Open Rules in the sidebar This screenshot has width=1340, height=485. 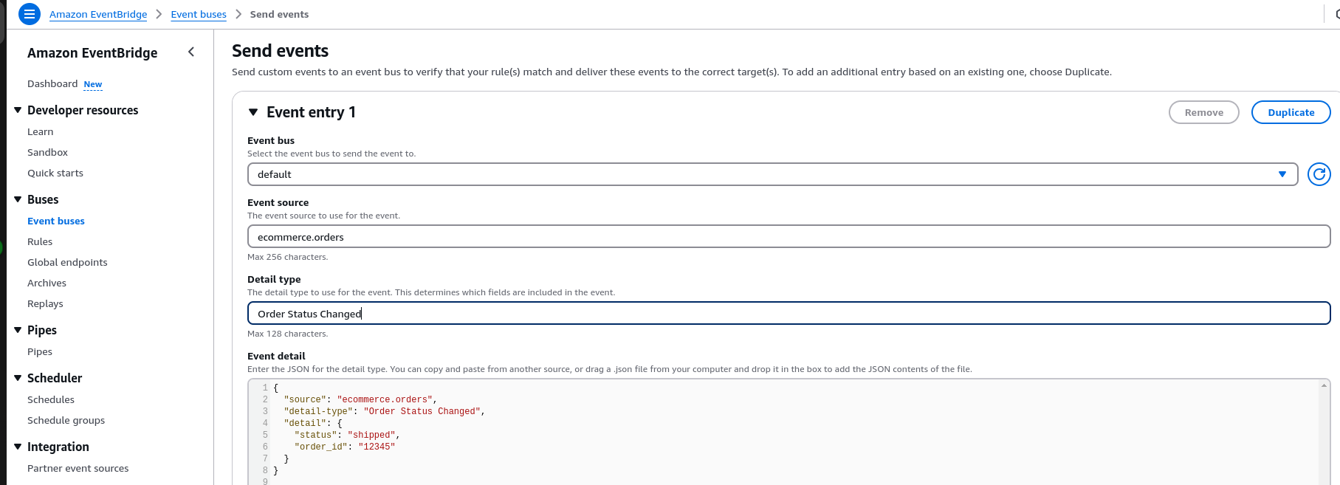[40, 241]
